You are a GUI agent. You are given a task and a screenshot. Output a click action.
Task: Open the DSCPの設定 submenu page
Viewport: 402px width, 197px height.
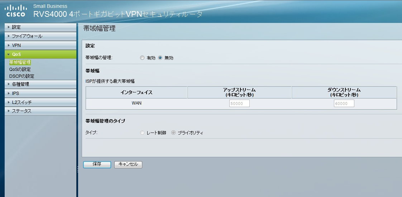click(21, 76)
